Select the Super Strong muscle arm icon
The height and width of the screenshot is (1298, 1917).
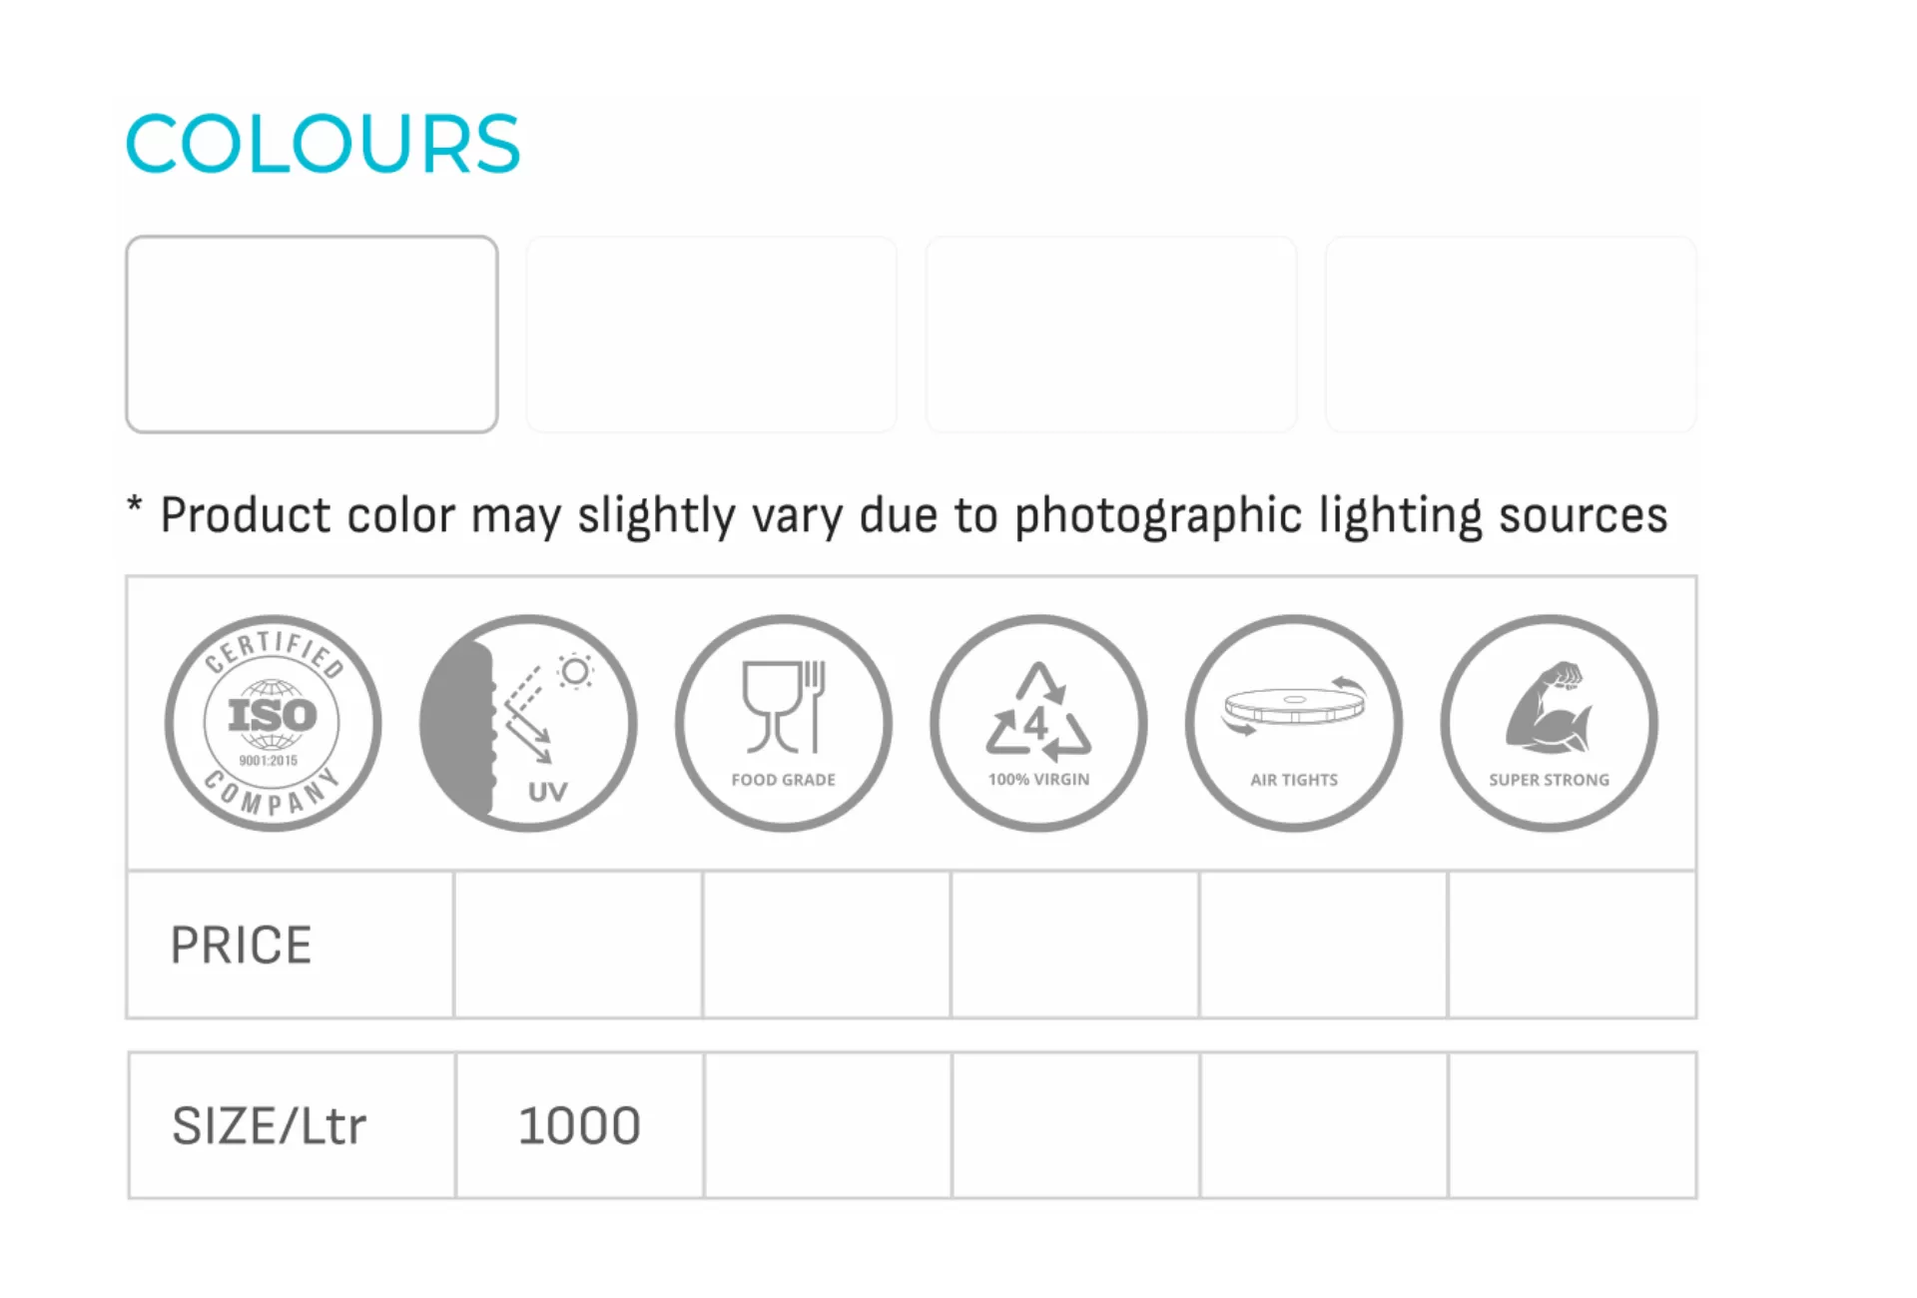click(x=1549, y=723)
